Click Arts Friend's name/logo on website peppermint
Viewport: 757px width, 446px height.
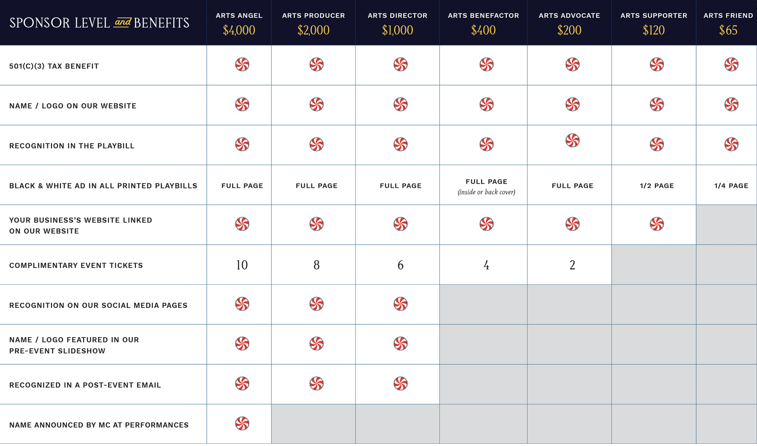coord(731,104)
